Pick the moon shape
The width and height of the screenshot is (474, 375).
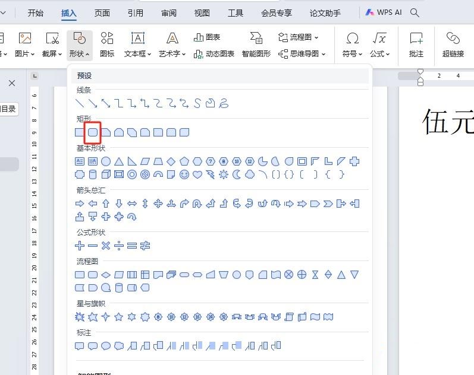(x=236, y=174)
